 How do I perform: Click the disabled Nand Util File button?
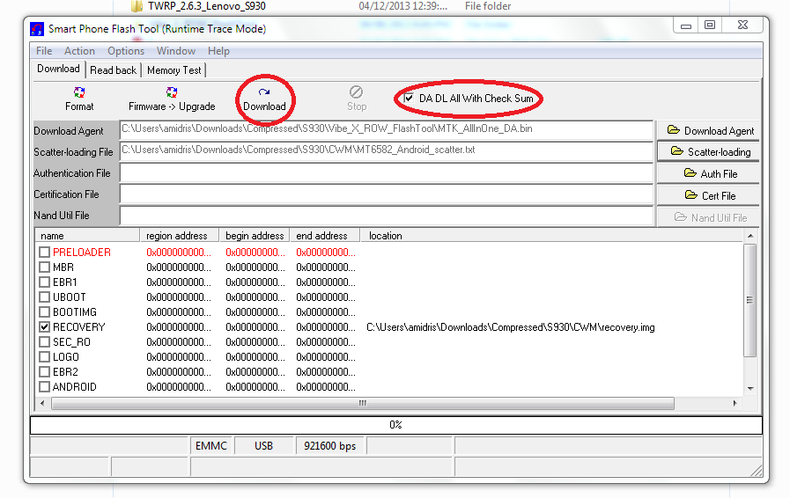point(709,217)
